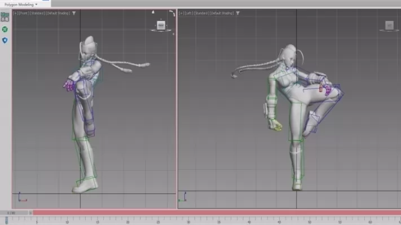Open the [Standard] menu in Left viewport
Image resolution: width=401 pixels, height=225 pixels.
[x=201, y=13]
